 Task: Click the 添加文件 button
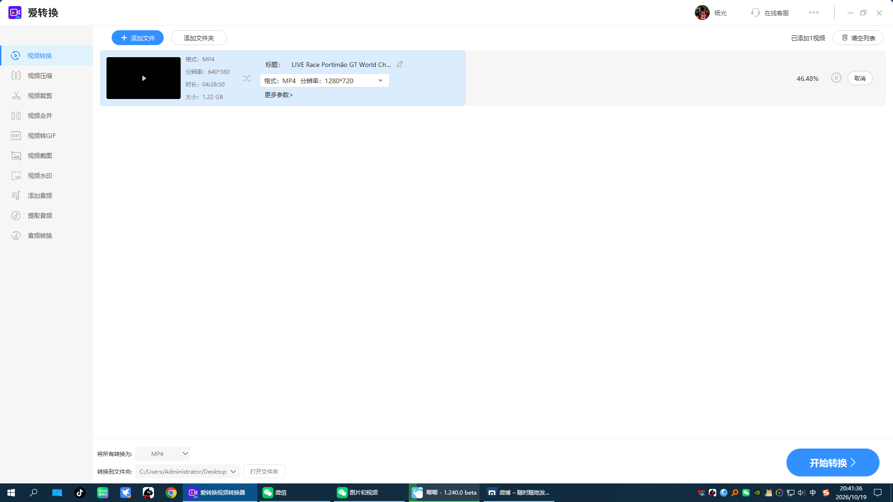(138, 38)
